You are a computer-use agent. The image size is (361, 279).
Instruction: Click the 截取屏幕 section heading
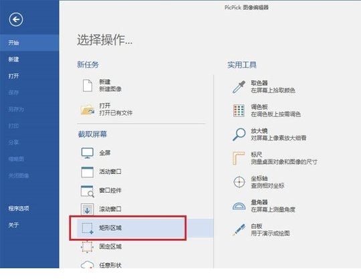pos(92,134)
